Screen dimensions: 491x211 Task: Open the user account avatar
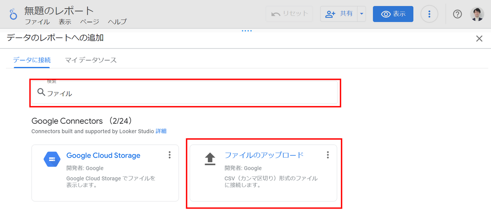(x=477, y=14)
